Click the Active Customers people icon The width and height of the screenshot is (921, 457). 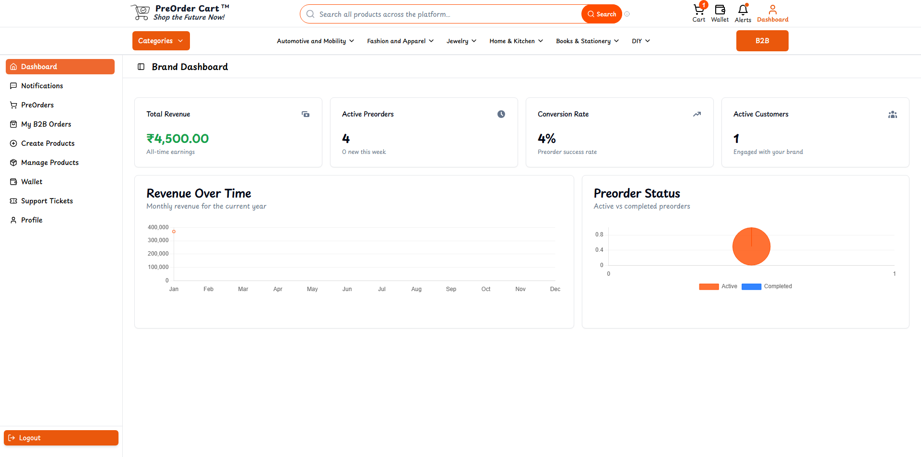892,114
